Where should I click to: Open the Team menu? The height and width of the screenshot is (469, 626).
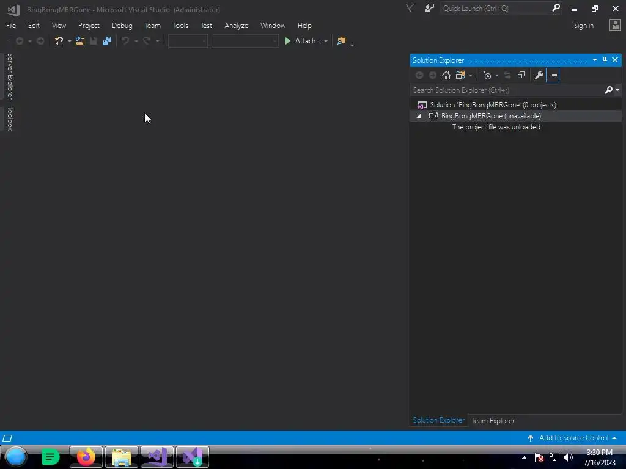[x=152, y=26]
